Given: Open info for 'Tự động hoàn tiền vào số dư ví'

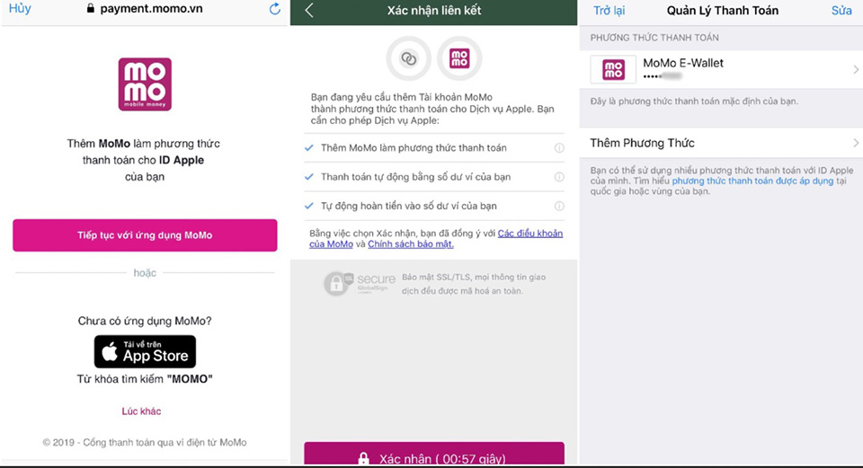Looking at the screenshot, I should (x=559, y=206).
